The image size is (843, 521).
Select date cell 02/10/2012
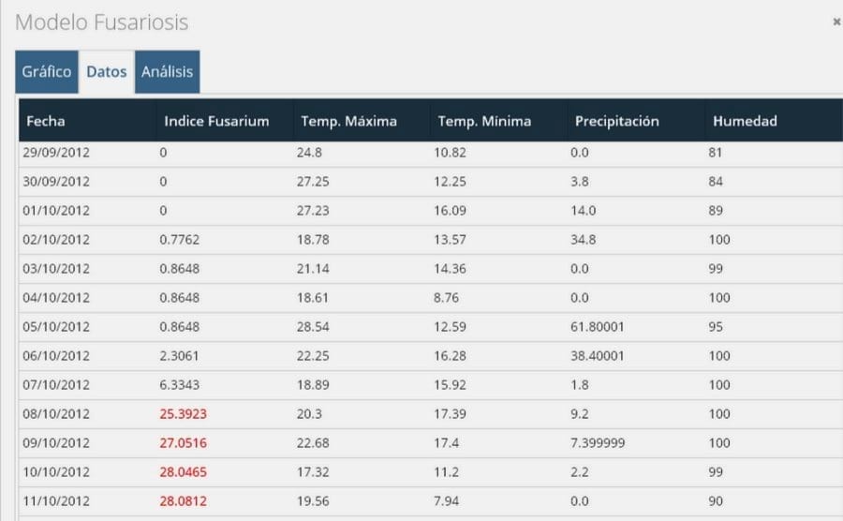tap(56, 239)
